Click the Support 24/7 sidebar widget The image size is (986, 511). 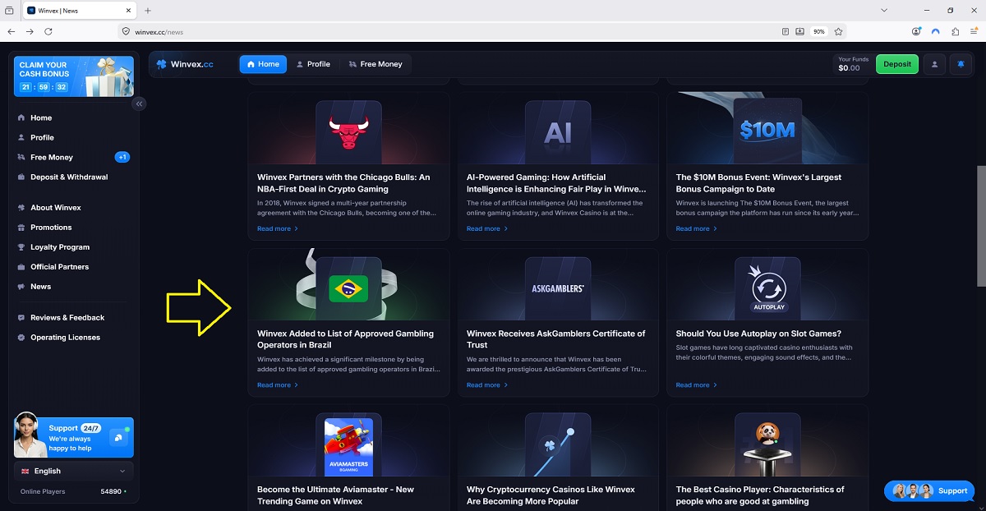[74, 435]
